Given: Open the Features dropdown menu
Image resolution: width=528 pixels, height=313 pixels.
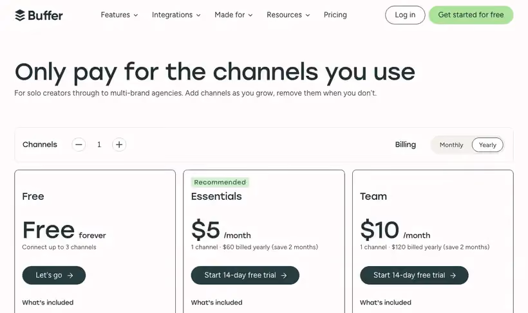Looking at the screenshot, I should click(x=119, y=15).
